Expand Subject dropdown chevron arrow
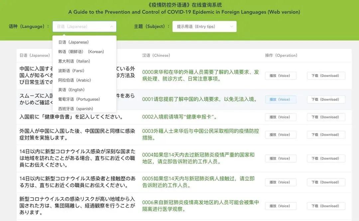This screenshot has width=359, height=221. (x=232, y=27)
